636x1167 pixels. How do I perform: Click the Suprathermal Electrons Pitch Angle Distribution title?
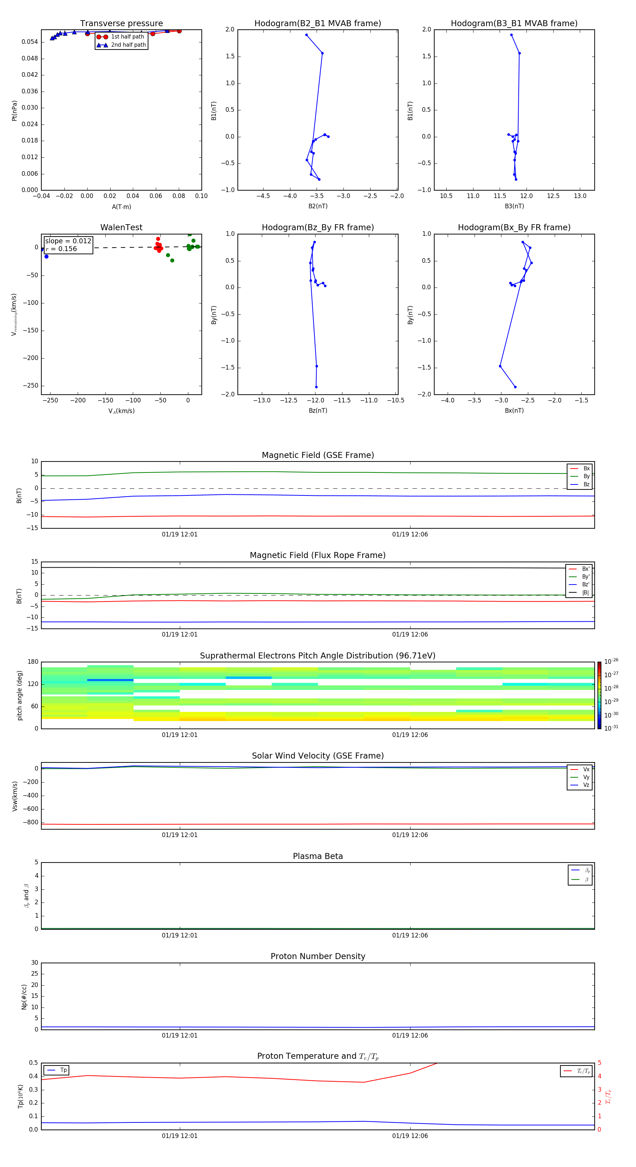(x=318, y=656)
